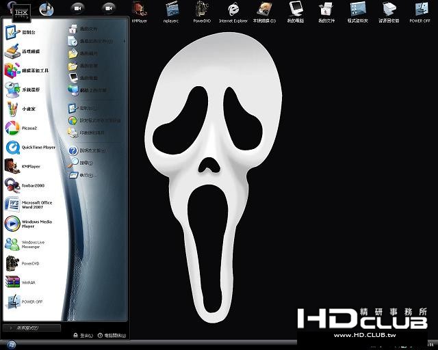Open 資源回收筒 recycle bin icon
438x350 pixels.
(x=389, y=12)
